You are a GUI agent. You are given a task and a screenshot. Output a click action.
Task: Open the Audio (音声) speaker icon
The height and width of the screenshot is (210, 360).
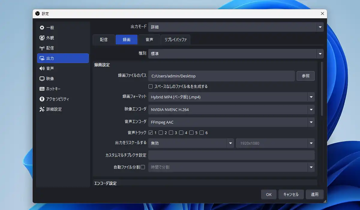(42, 68)
